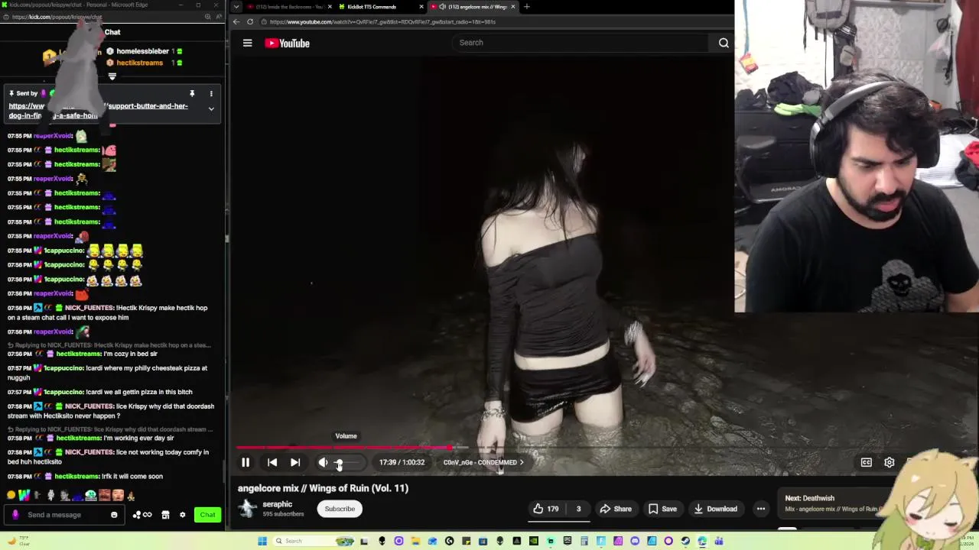Save the video to a playlist

click(662, 509)
